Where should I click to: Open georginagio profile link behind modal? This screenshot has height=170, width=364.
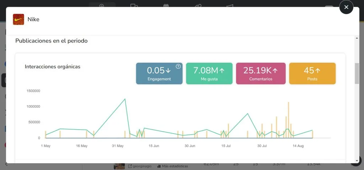point(142,166)
